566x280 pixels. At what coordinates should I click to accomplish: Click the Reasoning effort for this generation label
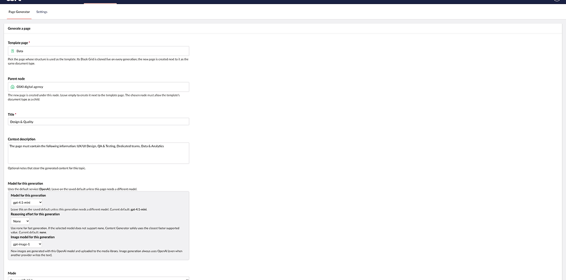35,214
